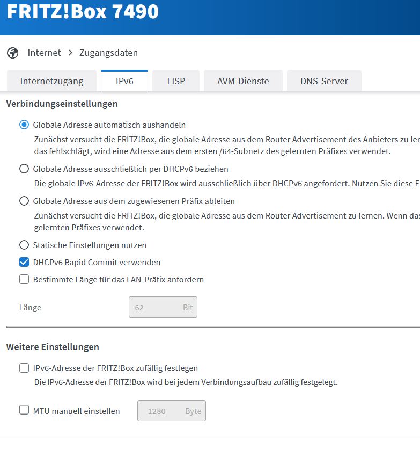Image resolution: width=420 pixels, height=458 pixels.
Task: Click description starting 'Die IPv6-Adresse der FRITZ!Box wird'
Action: (186, 382)
